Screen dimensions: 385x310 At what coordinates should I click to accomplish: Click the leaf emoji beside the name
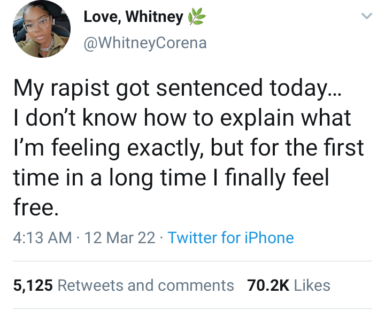point(196,18)
